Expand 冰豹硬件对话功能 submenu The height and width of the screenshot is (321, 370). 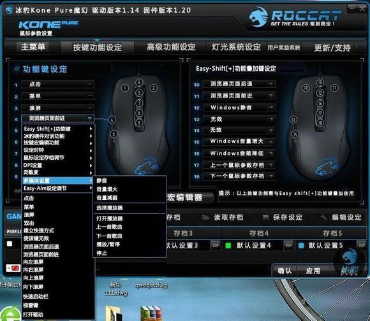tap(58, 136)
